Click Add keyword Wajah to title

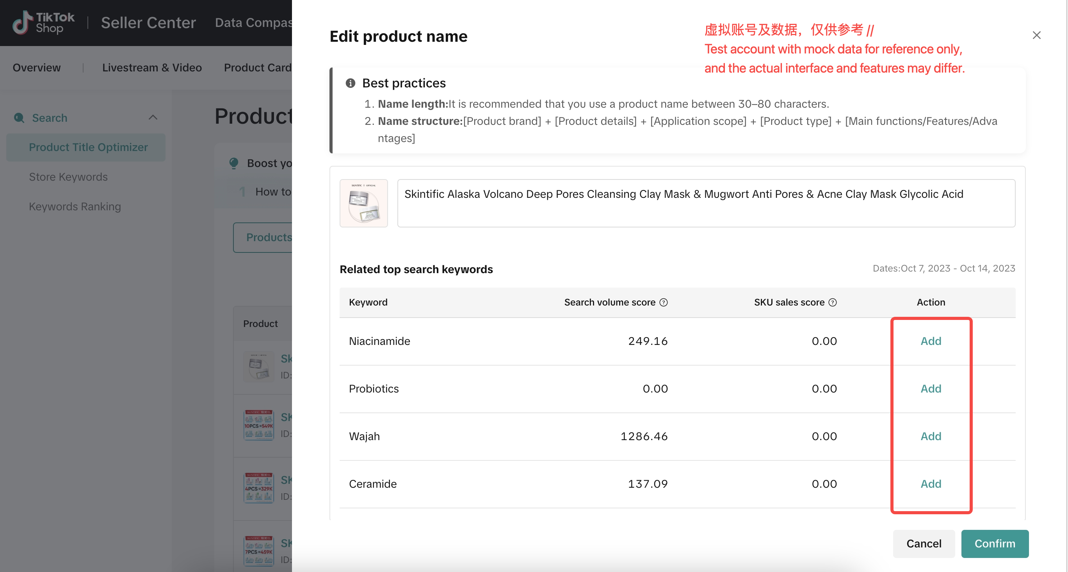(x=930, y=436)
